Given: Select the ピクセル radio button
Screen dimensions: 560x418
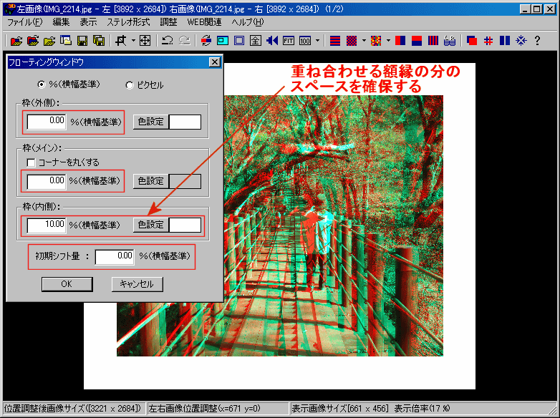Looking at the screenshot, I should click(x=130, y=85).
